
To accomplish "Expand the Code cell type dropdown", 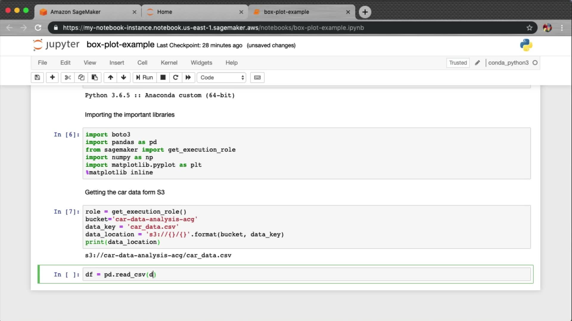I will click(222, 78).
